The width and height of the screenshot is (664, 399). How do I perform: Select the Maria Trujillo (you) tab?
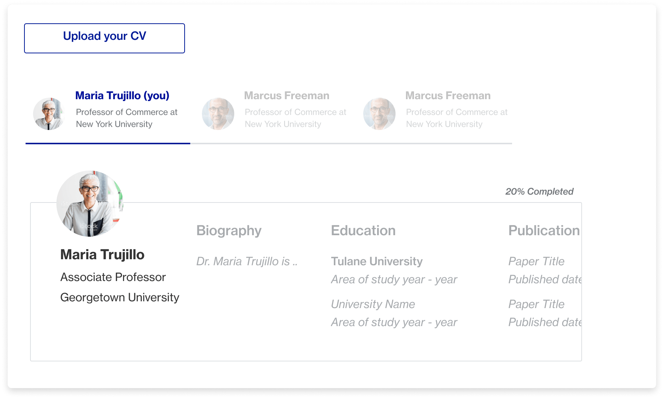point(122,96)
